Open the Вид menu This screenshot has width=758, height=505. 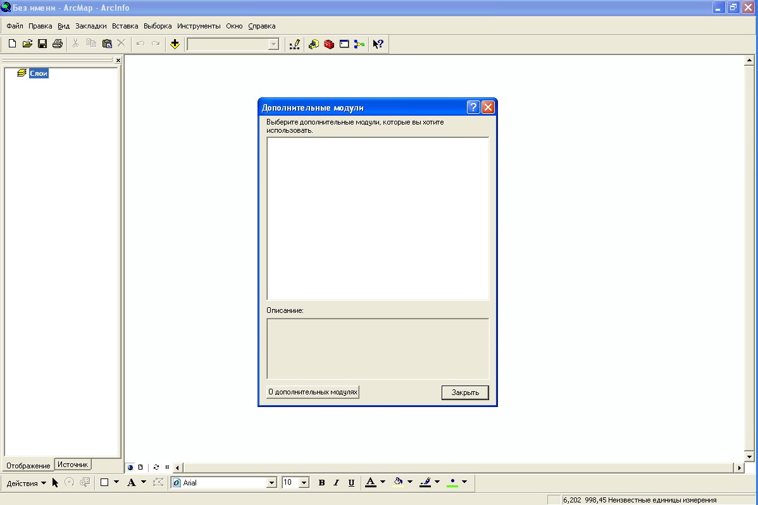click(x=64, y=26)
